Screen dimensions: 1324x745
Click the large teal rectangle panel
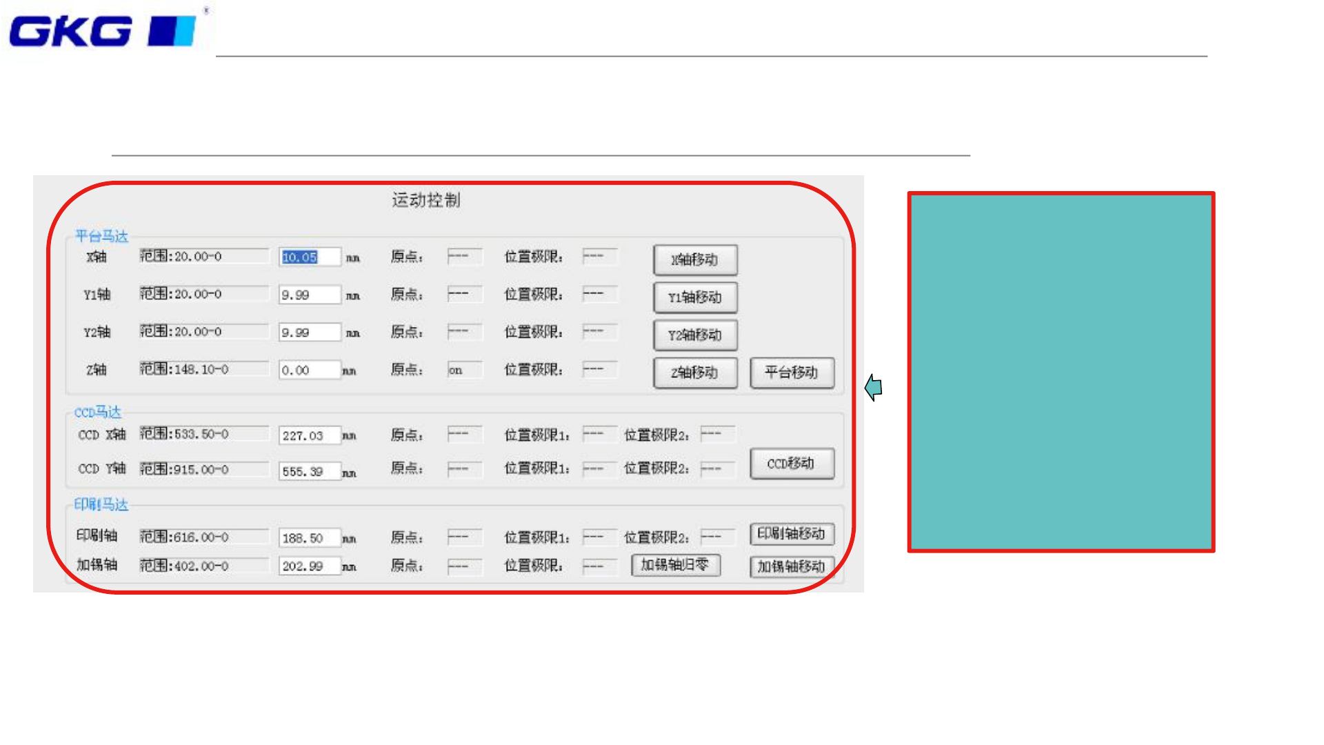(x=1061, y=372)
